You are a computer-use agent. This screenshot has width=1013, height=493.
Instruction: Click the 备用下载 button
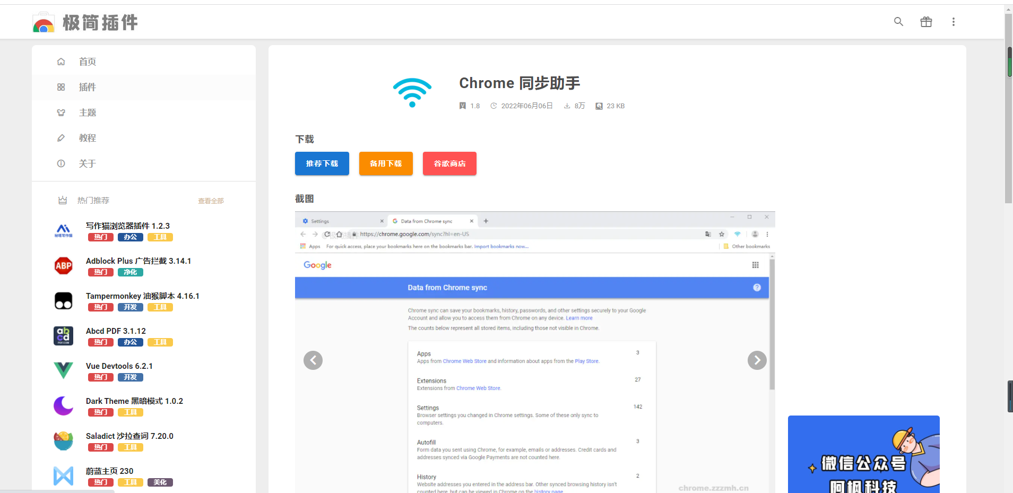(386, 163)
